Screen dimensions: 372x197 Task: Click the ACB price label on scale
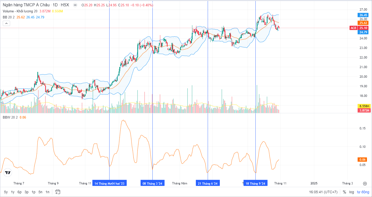(353, 28)
